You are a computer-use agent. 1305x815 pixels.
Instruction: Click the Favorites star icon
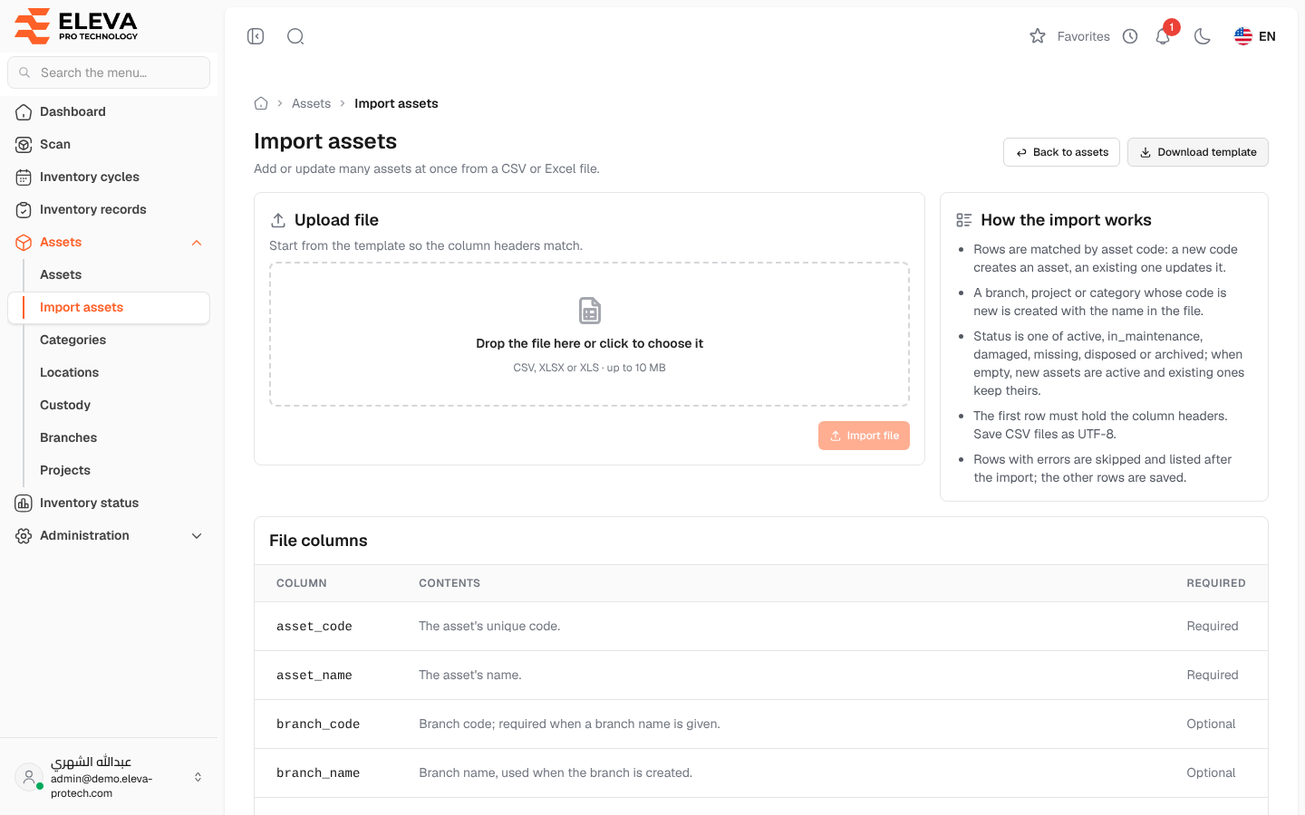tap(1038, 36)
